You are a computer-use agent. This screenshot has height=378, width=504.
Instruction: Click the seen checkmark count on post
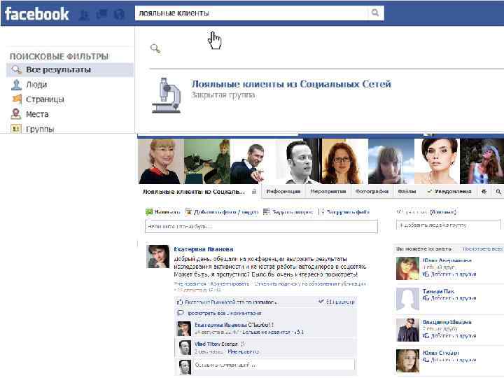pyautogui.click(x=337, y=302)
